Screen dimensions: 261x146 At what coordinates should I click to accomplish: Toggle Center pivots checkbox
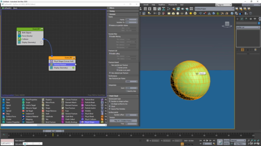tap(117, 68)
